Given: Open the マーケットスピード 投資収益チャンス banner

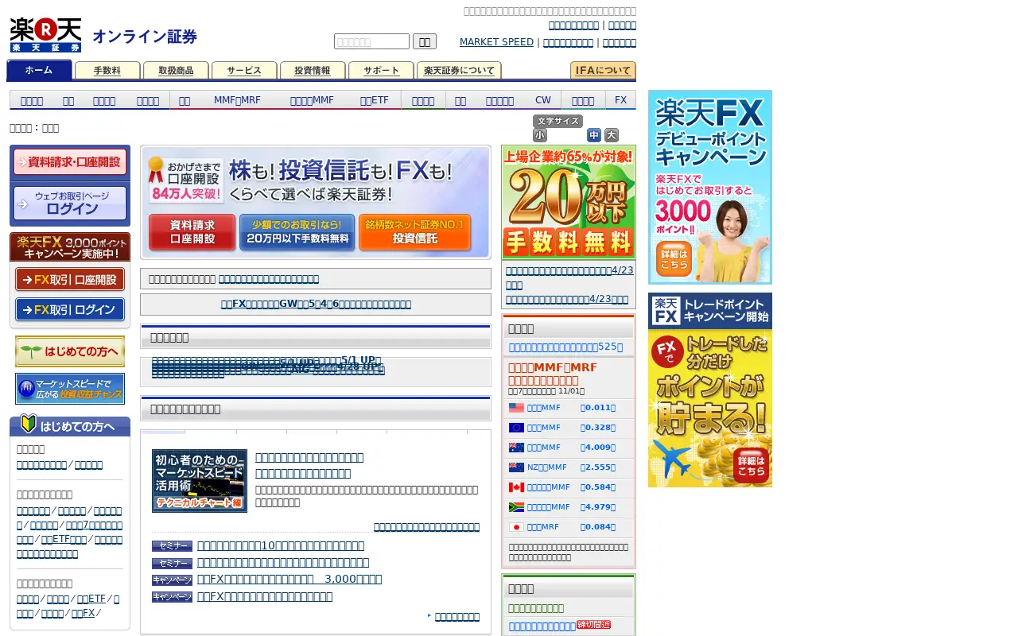Looking at the screenshot, I should (x=70, y=389).
